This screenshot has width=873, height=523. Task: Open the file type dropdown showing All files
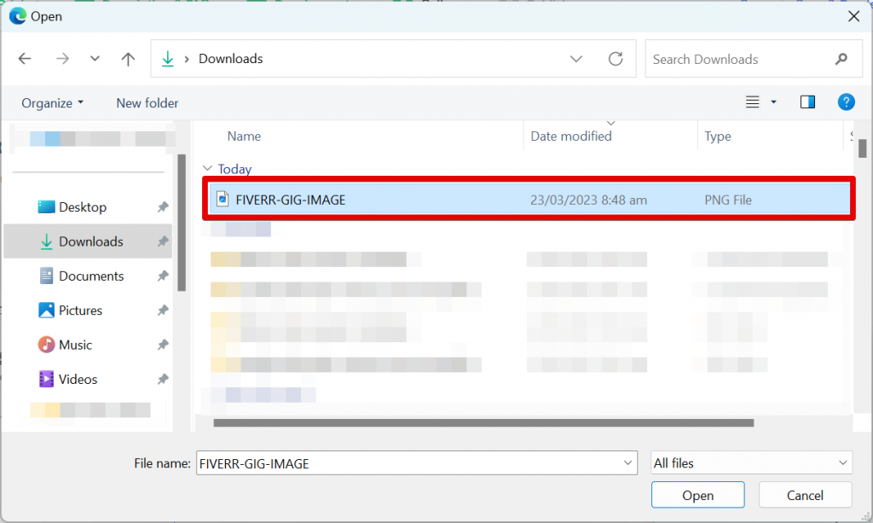point(751,462)
